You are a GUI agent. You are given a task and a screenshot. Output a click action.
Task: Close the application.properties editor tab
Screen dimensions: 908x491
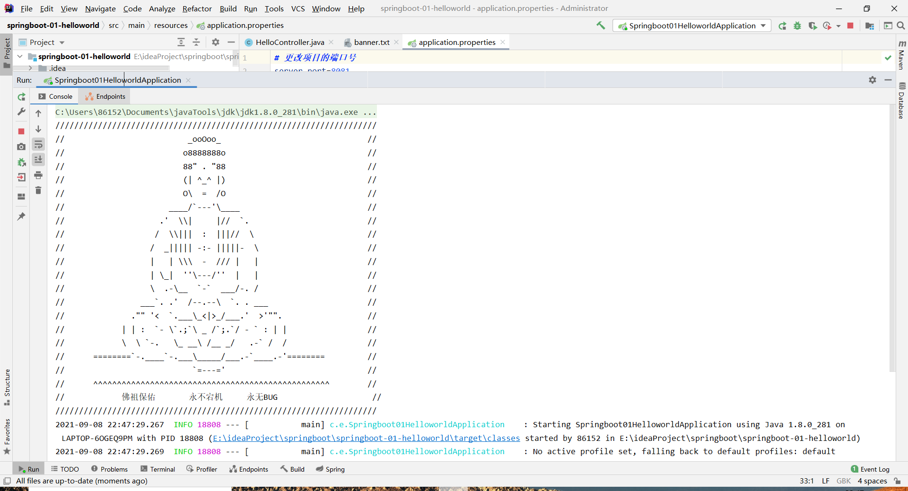(x=503, y=42)
